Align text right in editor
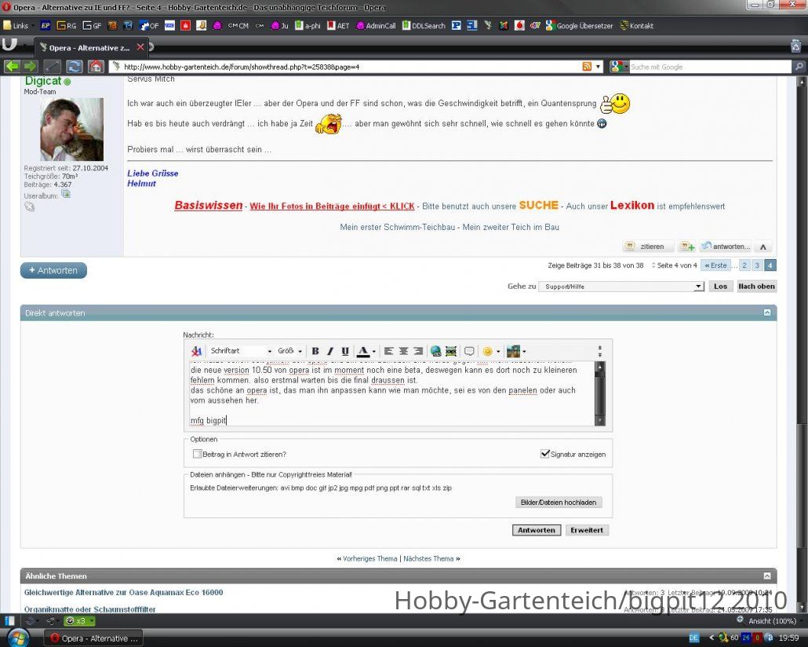The height and width of the screenshot is (647, 808). tap(418, 351)
